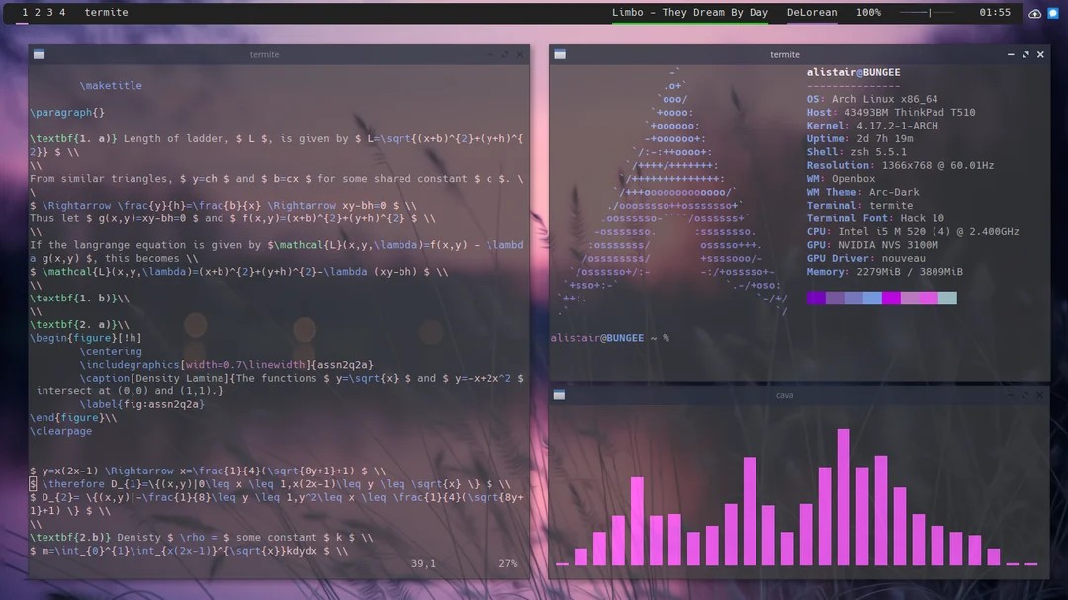
Task: Click the cloud upload tray icon
Action: tap(1034, 13)
